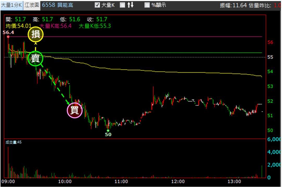The height and width of the screenshot is (187, 282).
Task: Switch to the 大量1分K tab
Action: (x=11, y=5)
